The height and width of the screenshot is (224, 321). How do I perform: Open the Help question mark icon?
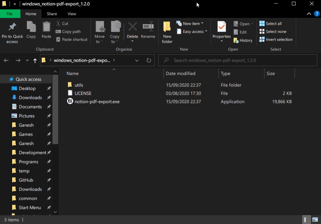pyautogui.click(x=317, y=14)
